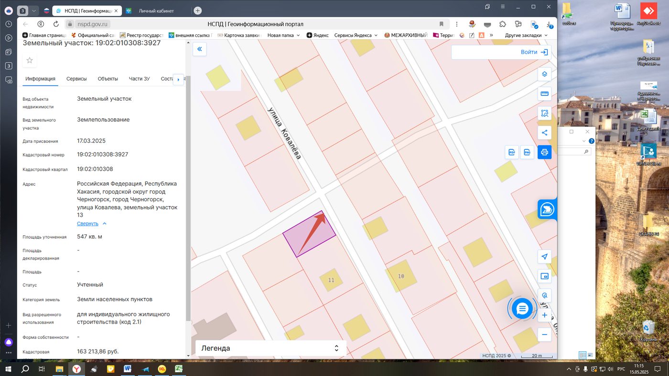Expand Другие закладки bookmarks dropdown
This screenshot has width=669, height=376.
(526, 35)
